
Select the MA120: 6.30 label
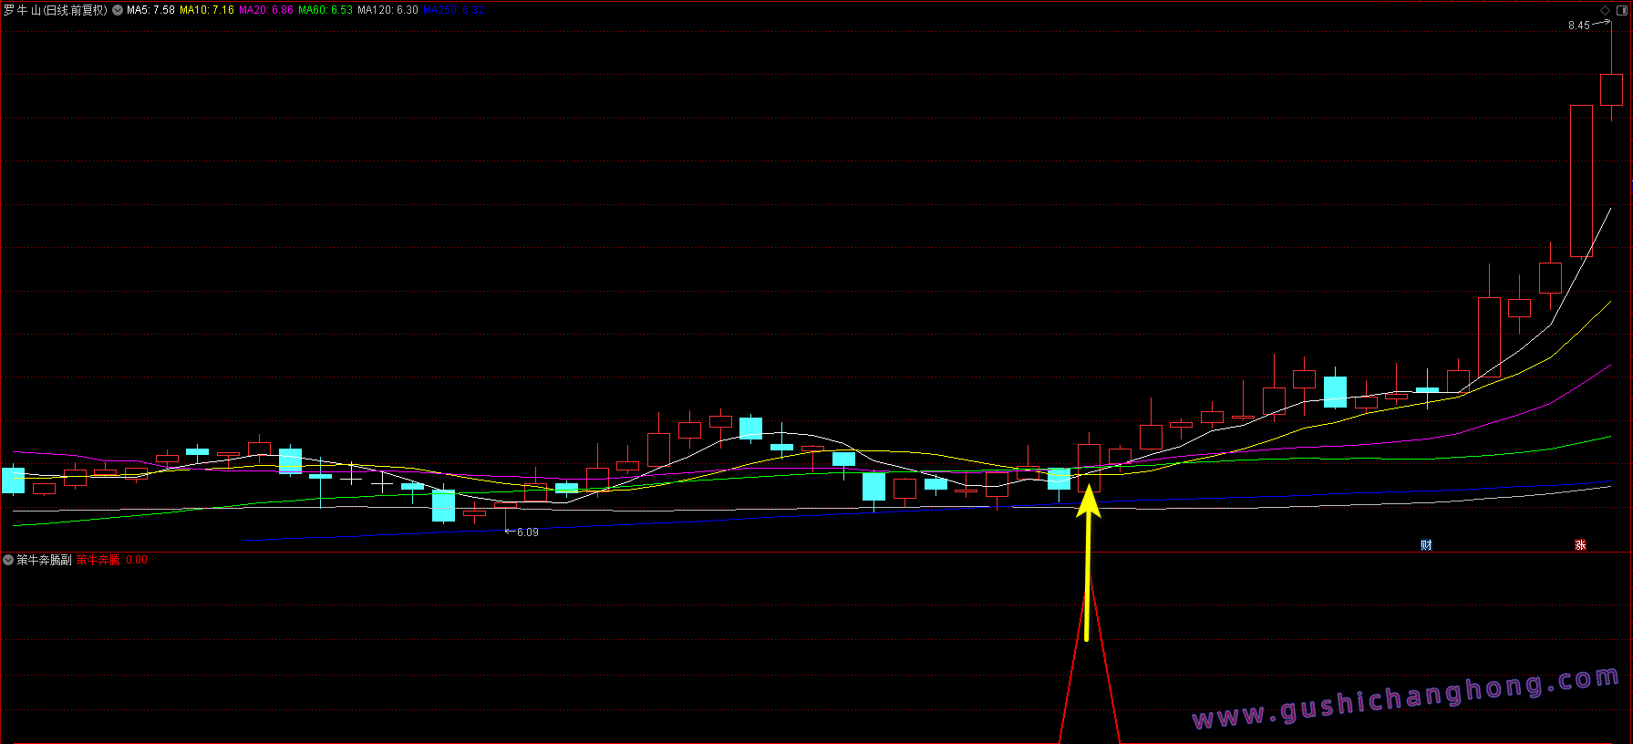click(388, 10)
